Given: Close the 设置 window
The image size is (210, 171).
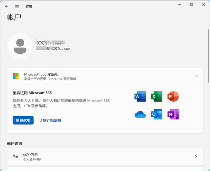Looking at the screenshot, I should point(204,5).
